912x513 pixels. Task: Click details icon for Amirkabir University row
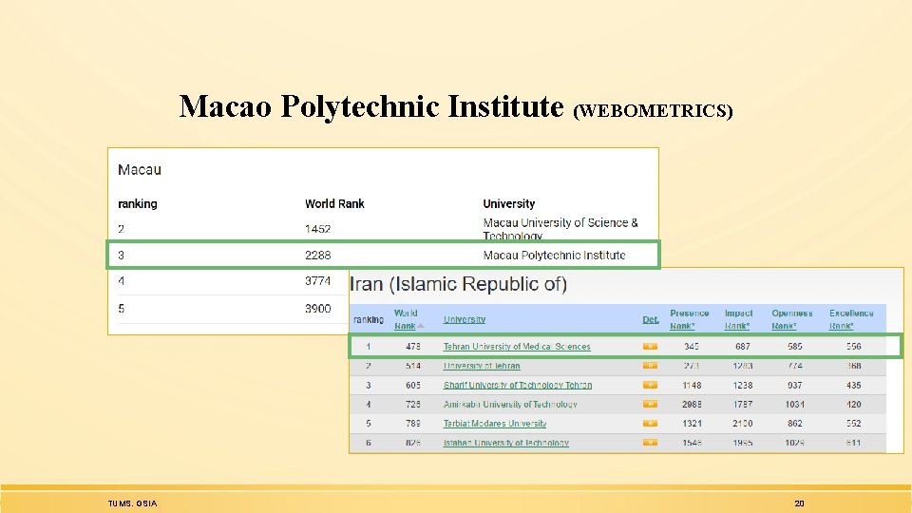650,404
